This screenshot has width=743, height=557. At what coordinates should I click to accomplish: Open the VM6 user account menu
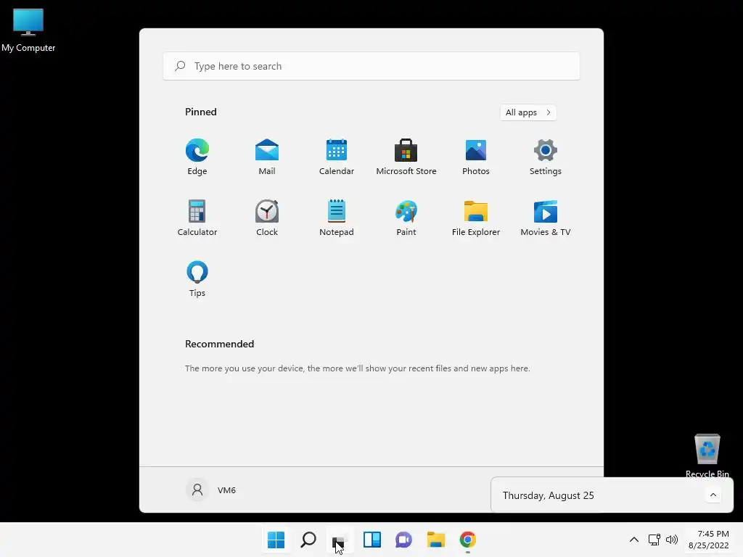coord(211,490)
